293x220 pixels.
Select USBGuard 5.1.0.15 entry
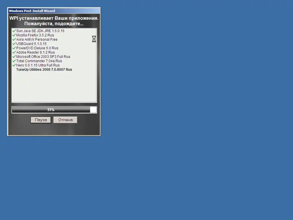pyautogui.click(x=31, y=44)
